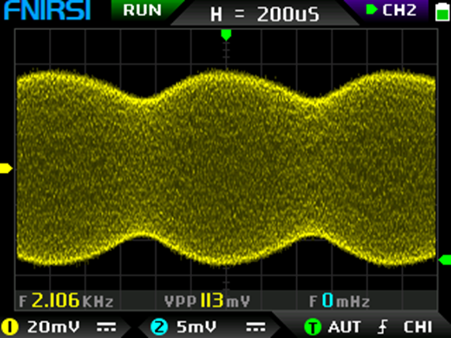
Task: Click the yellow channel 1 badge
Action: 10,327
